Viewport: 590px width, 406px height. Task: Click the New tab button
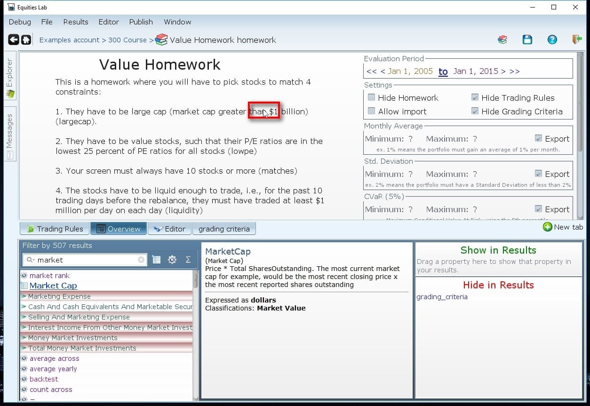pos(563,227)
